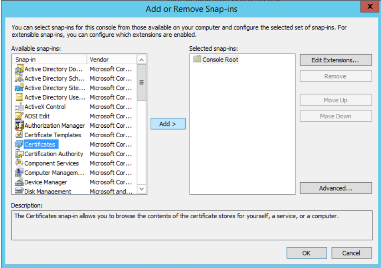The image size is (381, 268).
Task: Confirm changes with the OK button
Action: [306, 253]
